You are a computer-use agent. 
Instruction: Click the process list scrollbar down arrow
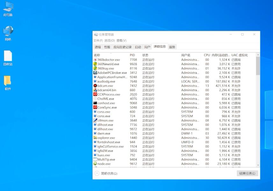coord(258,165)
